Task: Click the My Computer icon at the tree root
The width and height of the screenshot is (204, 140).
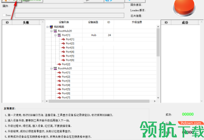Action: tap(51, 27)
